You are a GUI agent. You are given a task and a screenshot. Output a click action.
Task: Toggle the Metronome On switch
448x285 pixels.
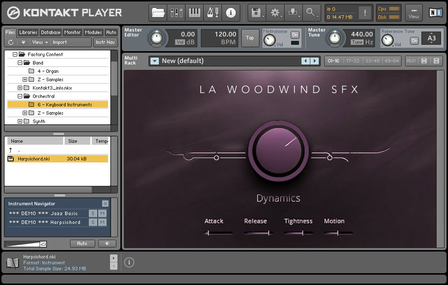tap(295, 35)
